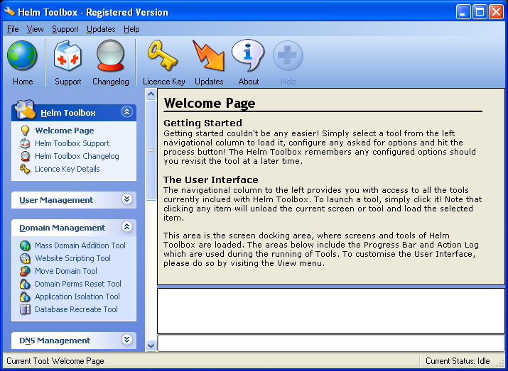
Task: Open the About speech bubble icon
Action: pos(248,55)
